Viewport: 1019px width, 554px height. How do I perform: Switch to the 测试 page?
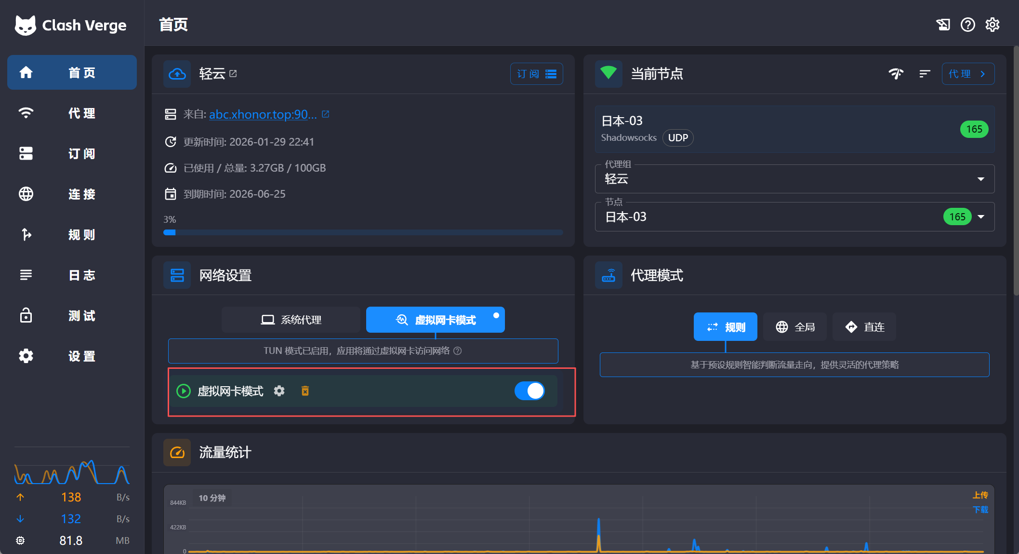71,315
